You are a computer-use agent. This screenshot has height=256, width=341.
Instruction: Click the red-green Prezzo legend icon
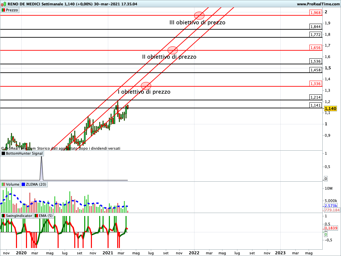(3, 10)
